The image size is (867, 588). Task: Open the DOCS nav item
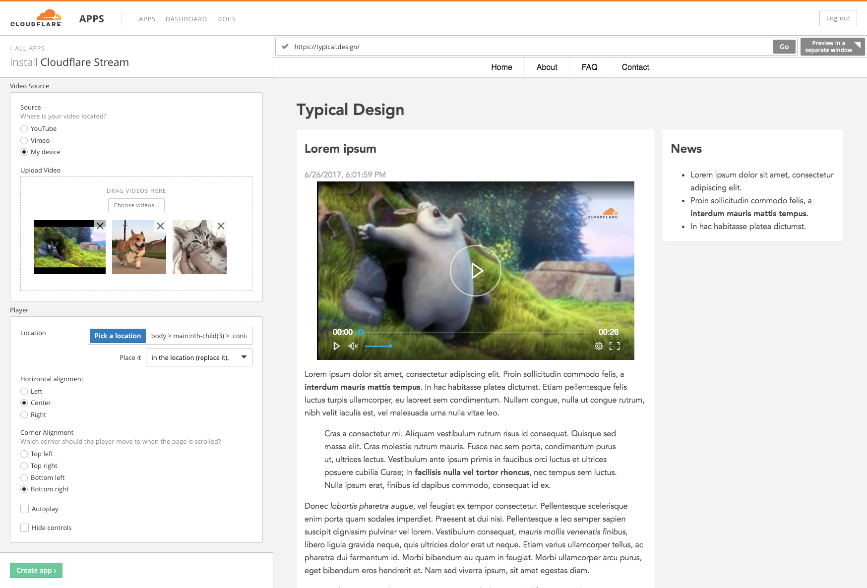(x=226, y=19)
